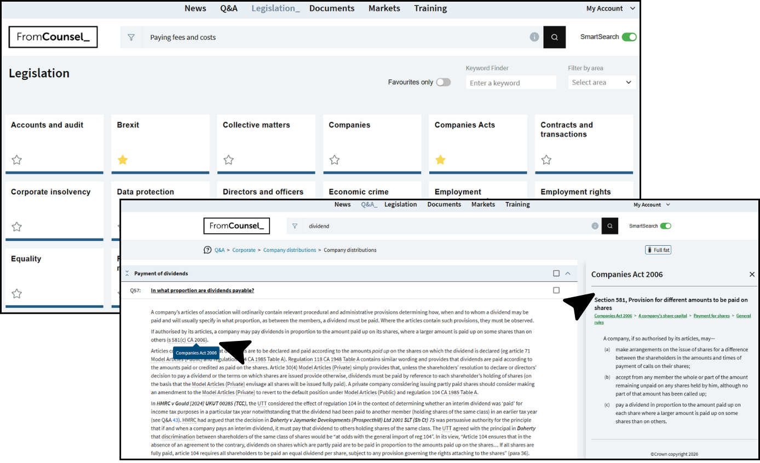Collapse the Payment of dividends section with the chevron
Image resolution: width=760 pixels, height=463 pixels.
point(568,274)
